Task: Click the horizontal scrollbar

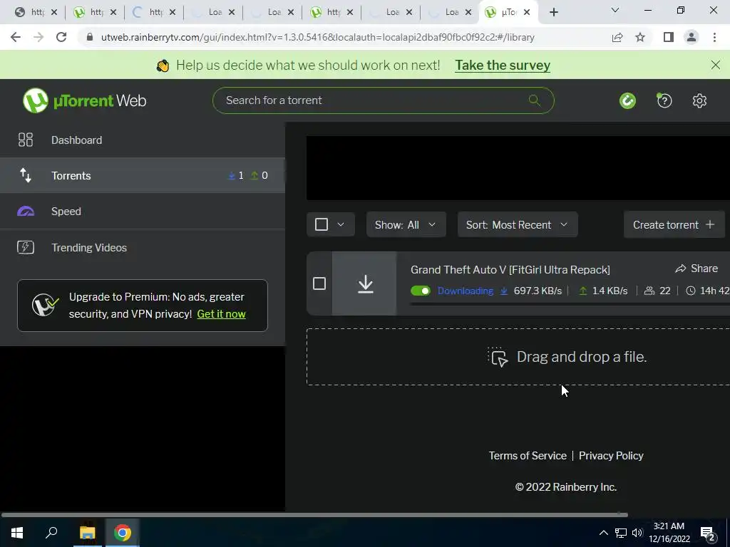Action: (314, 514)
